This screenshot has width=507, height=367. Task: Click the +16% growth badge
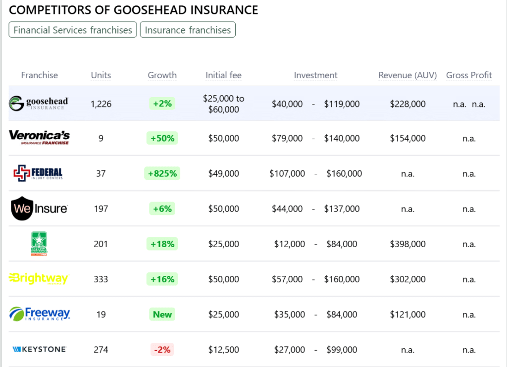click(x=162, y=279)
